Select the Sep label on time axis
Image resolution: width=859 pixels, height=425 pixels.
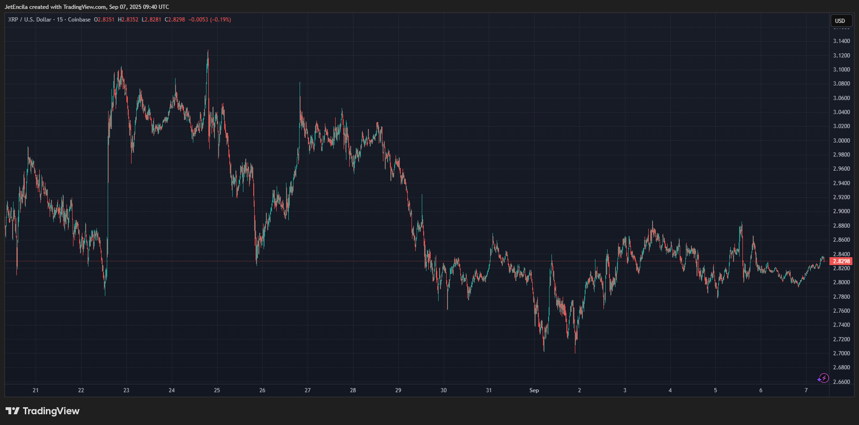pyautogui.click(x=534, y=390)
